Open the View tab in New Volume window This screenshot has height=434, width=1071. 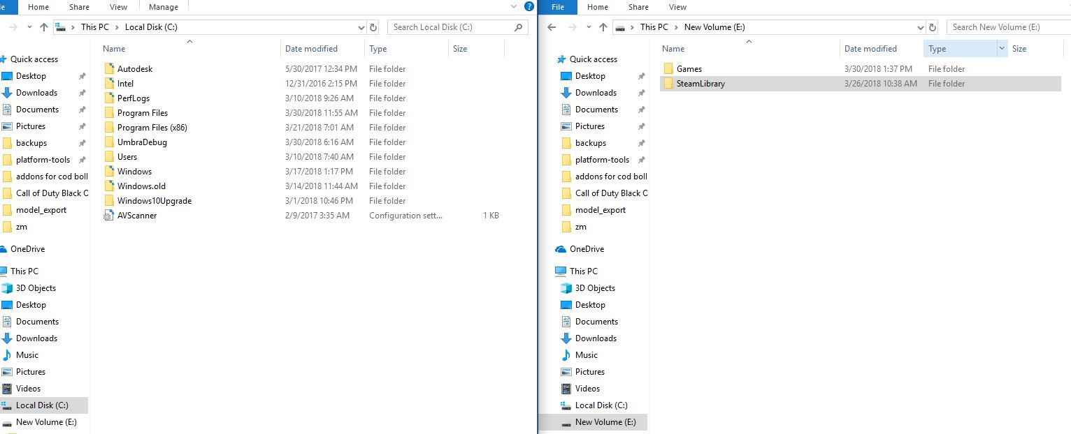[677, 7]
